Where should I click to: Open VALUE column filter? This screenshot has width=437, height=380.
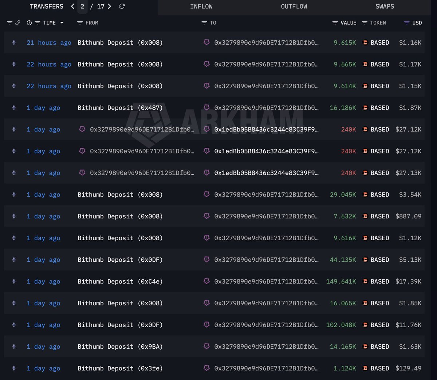point(335,23)
